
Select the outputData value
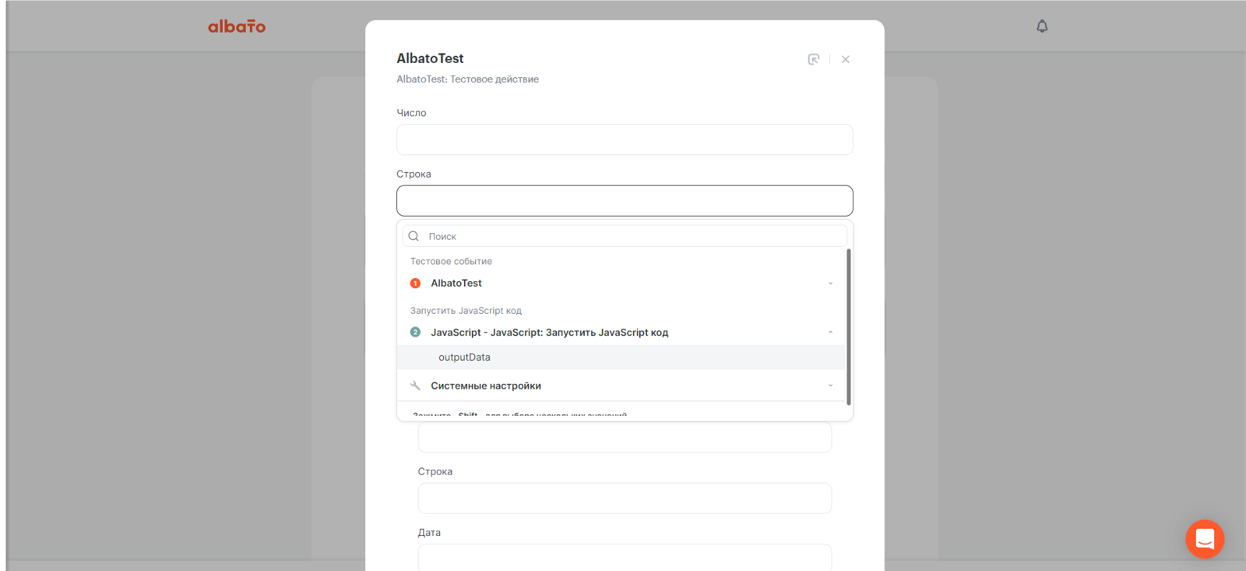pos(464,358)
